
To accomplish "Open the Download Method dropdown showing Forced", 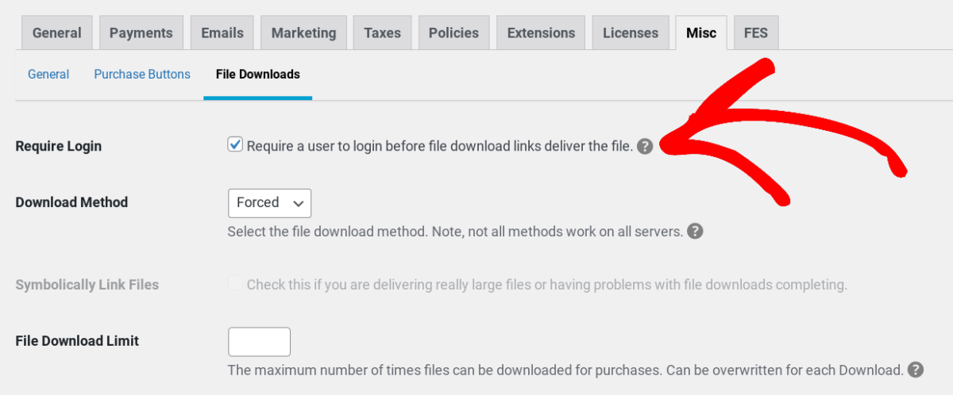I will [269, 203].
